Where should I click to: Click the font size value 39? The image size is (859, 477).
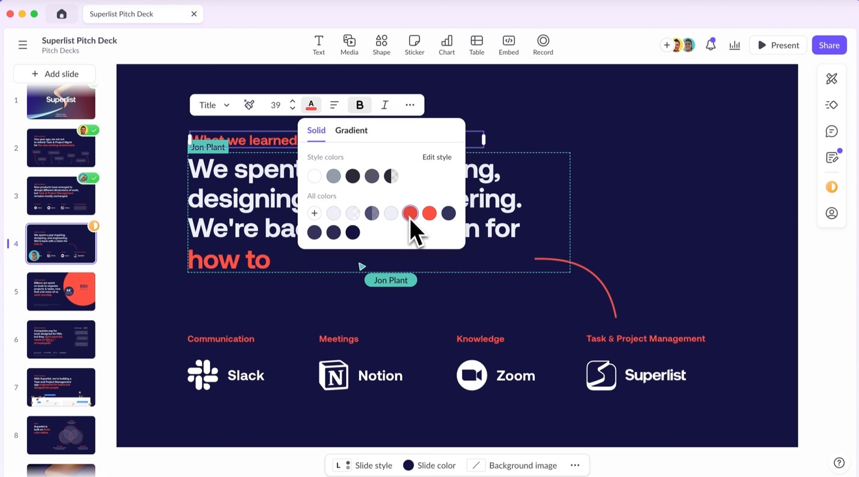click(276, 105)
